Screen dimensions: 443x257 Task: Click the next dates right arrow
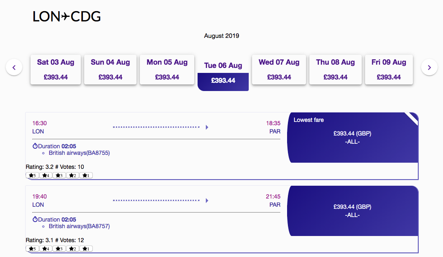(429, 67)
